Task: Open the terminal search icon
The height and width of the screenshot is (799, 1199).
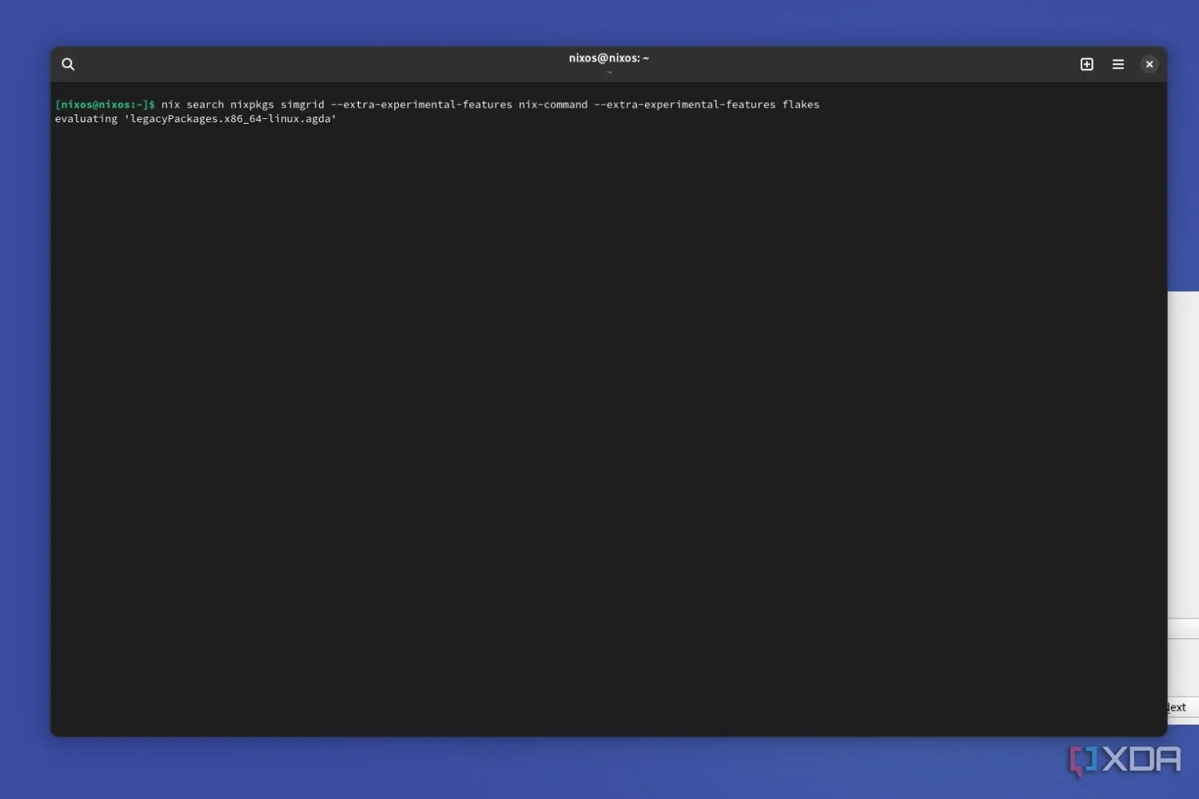Action: coord(68,64)
